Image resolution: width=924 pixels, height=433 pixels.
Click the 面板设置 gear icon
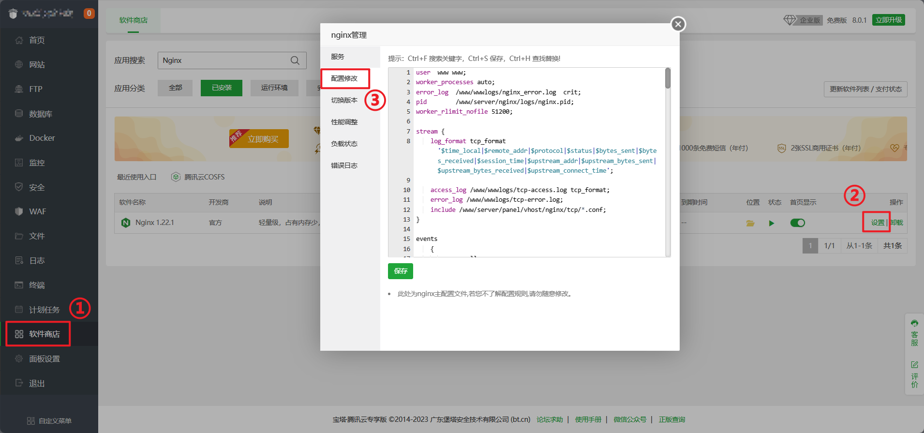pos(19,358)
